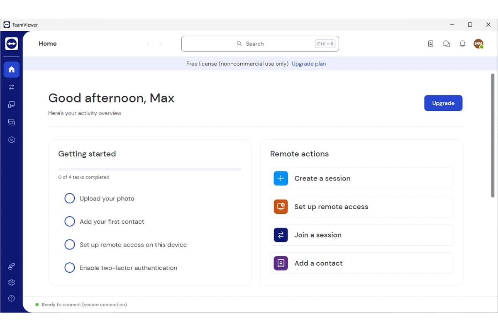Follow the Upgrade plan link
The image size is (498, 332).
pos(309,64)
